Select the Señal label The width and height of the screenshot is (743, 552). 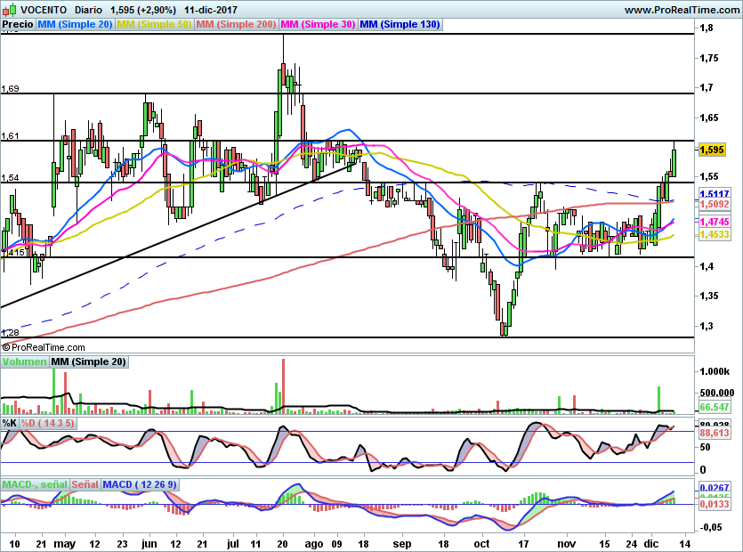pos(85,484)
